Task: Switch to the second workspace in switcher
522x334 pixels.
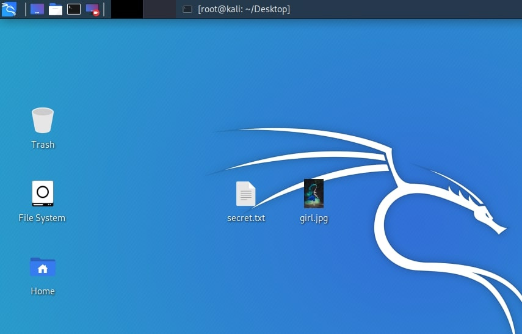Action: 159,9
